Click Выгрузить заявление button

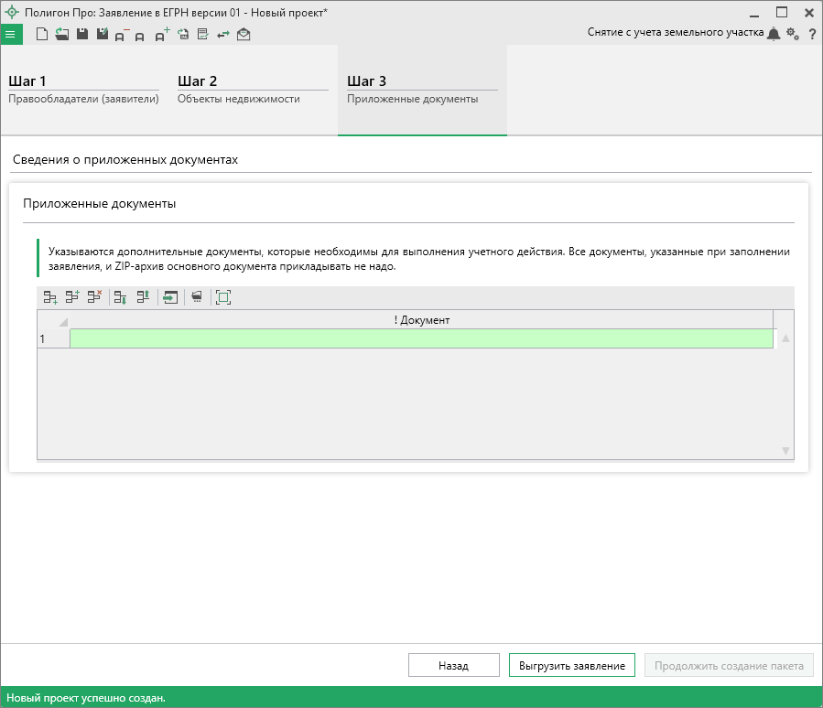(x=571, y=666)
